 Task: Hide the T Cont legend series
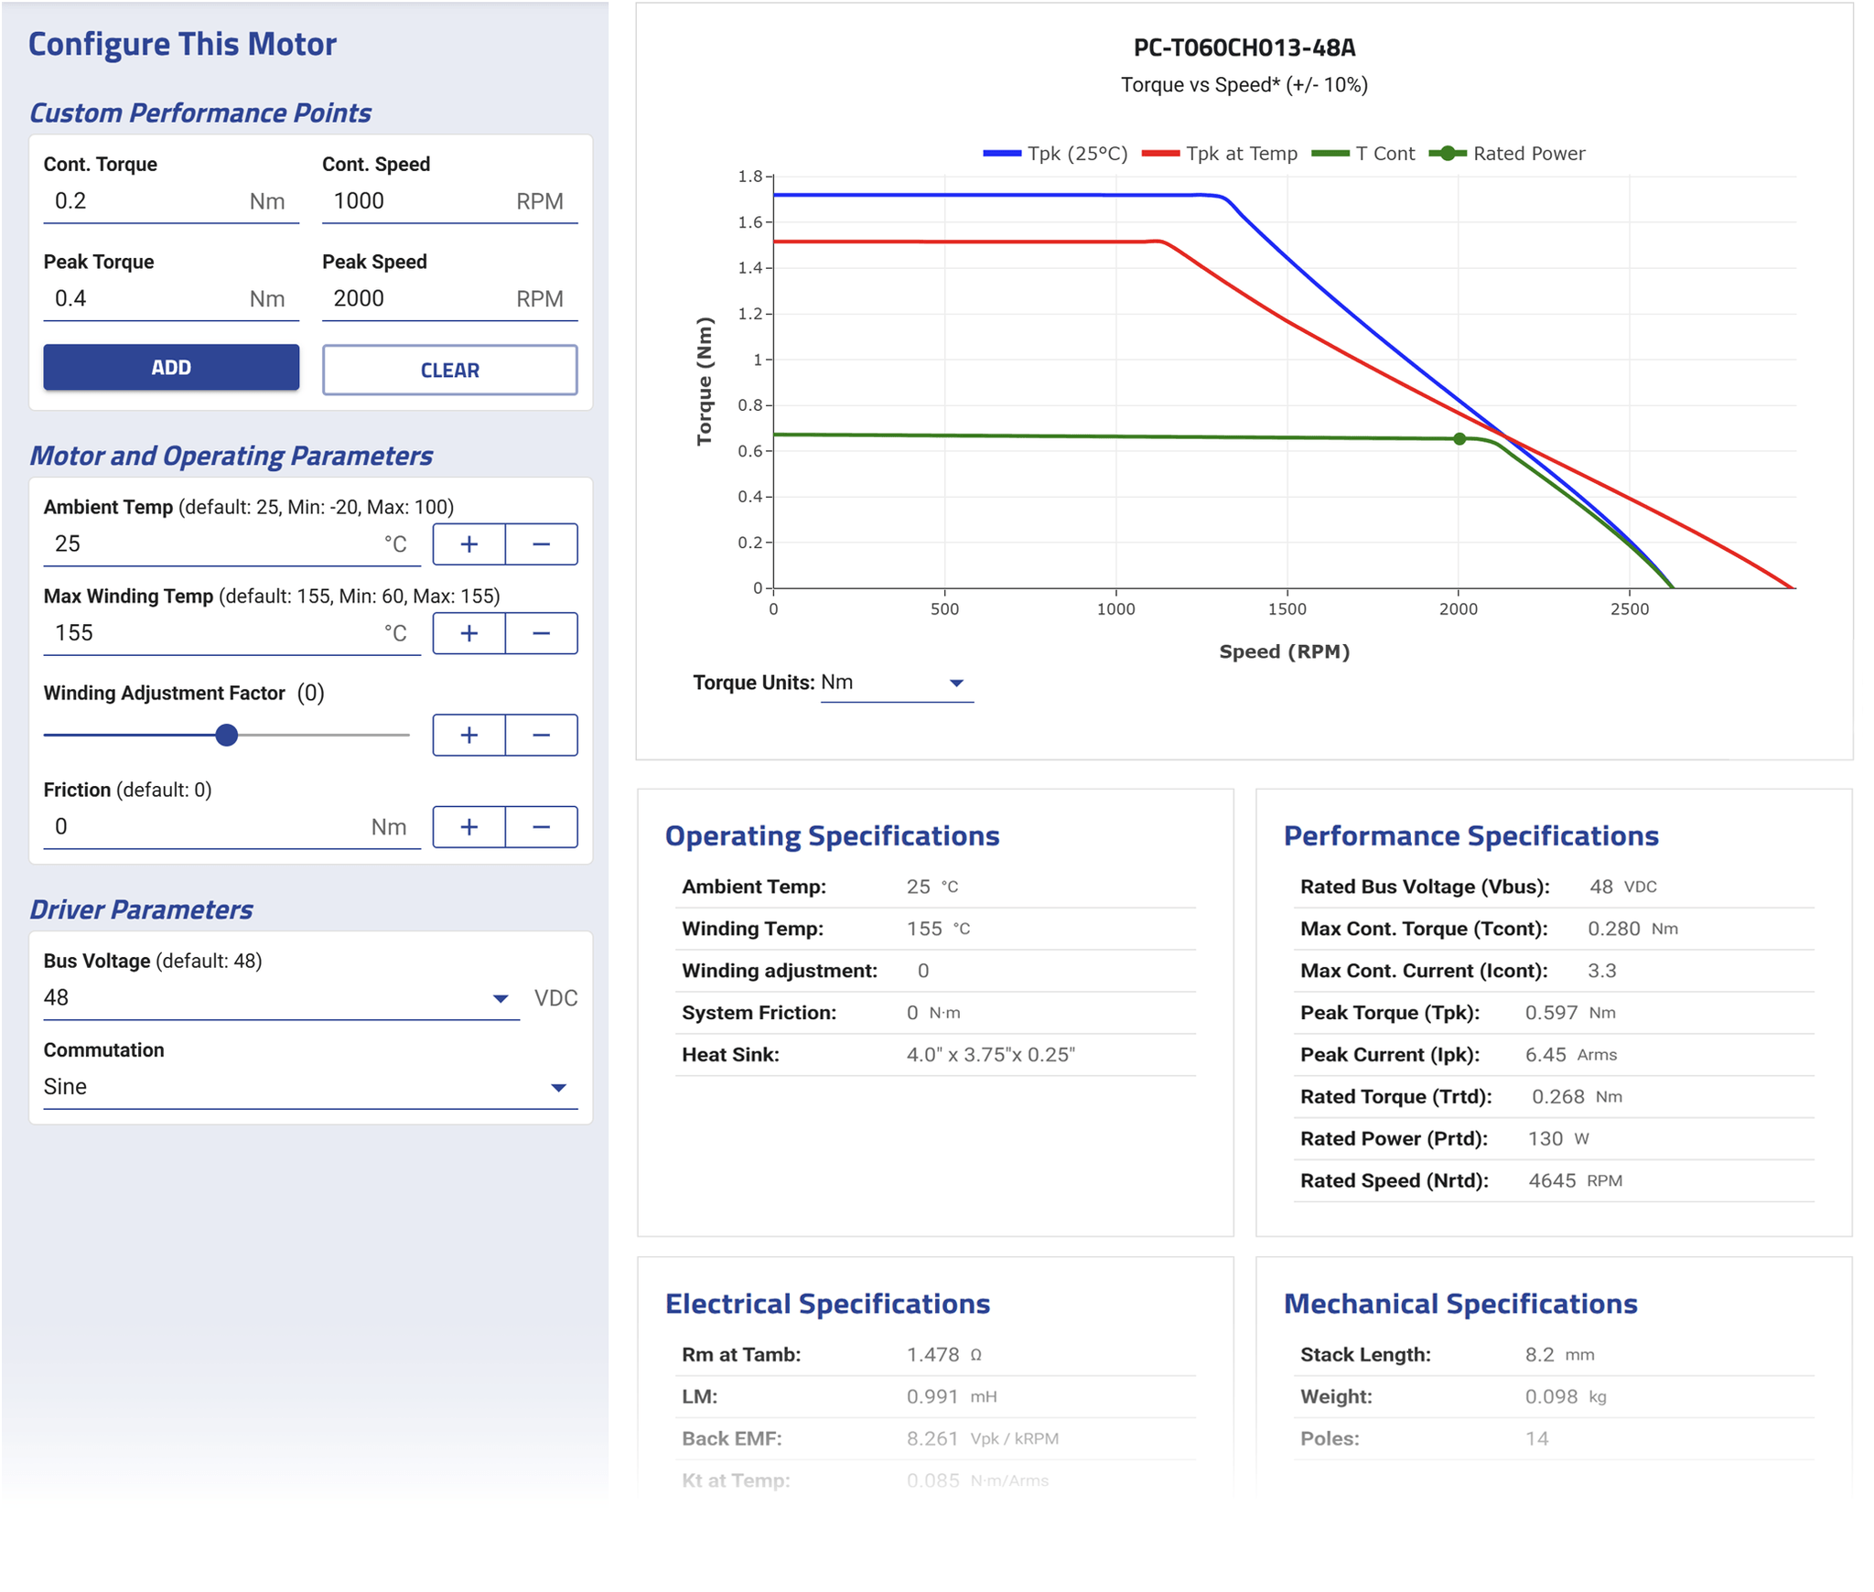point(1364,154)
